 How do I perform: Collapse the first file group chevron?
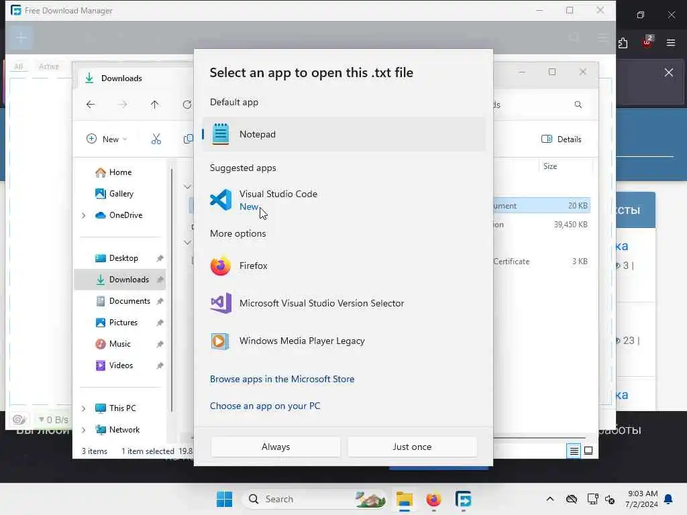(187, 186)
